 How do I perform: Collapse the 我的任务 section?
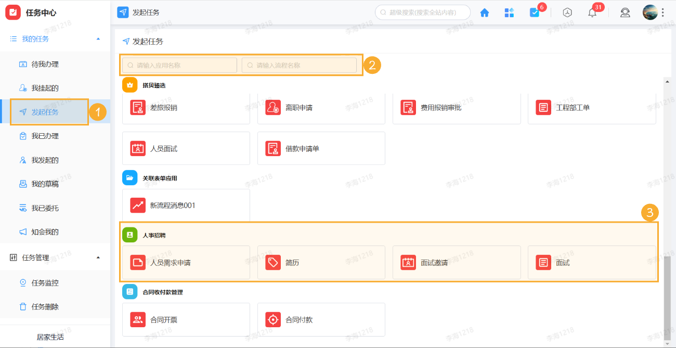click(x=98, y=39)
